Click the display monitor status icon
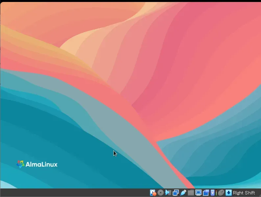Viewport: 261px width, 197px height. [x=199, y=193]
